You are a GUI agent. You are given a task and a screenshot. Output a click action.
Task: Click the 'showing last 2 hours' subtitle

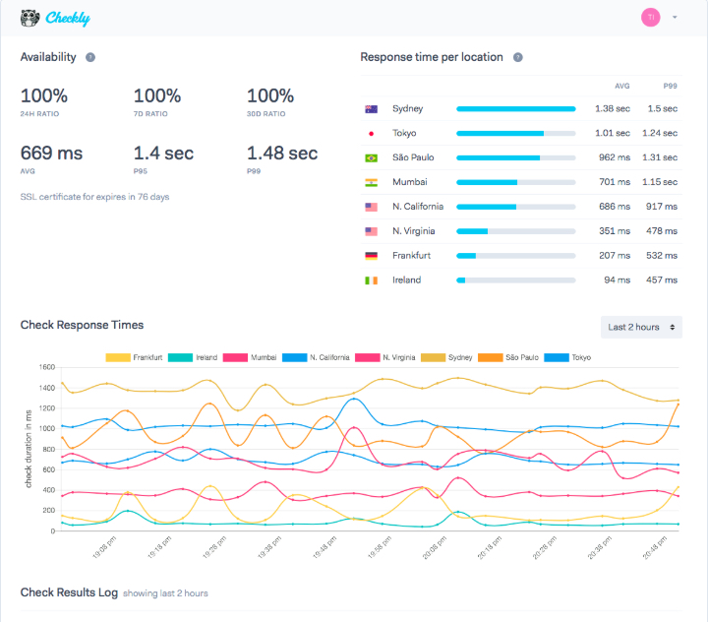[165, 593]
